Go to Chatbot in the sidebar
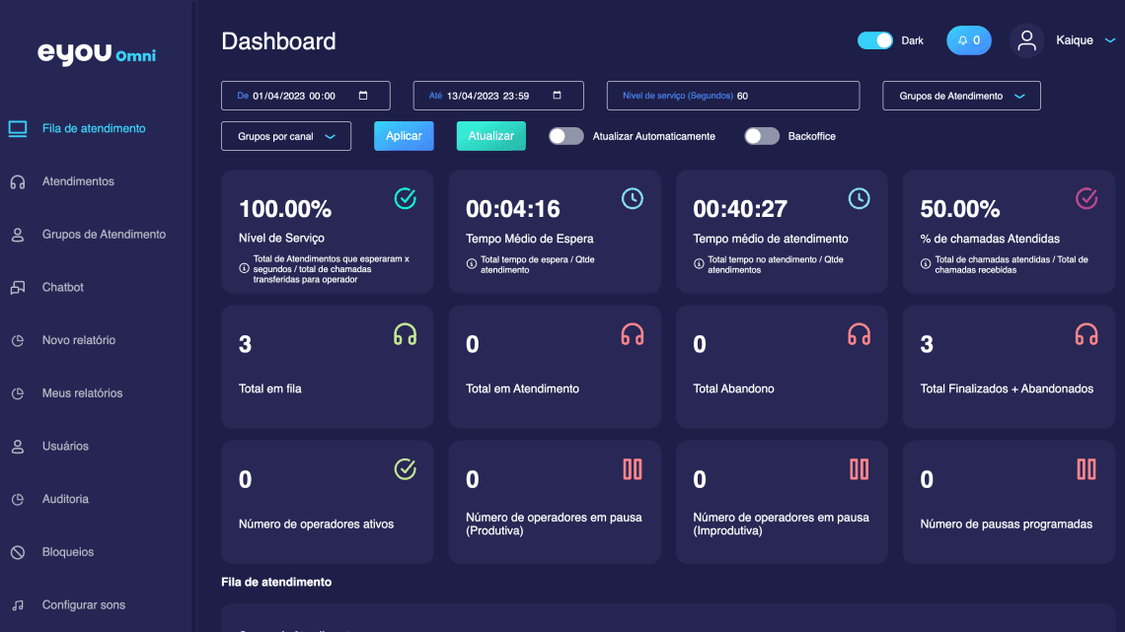This screenshot has width=1125, height=632. tap(62, 287)
